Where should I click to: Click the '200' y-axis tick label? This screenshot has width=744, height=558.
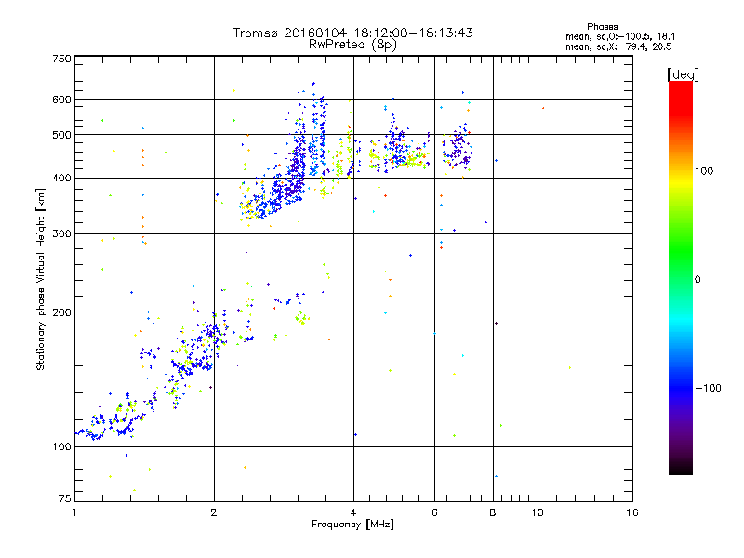pos(61,312)
